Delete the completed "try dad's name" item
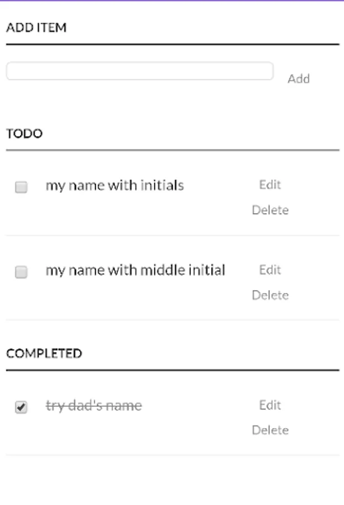344x505 pixels. click(270, 430)
